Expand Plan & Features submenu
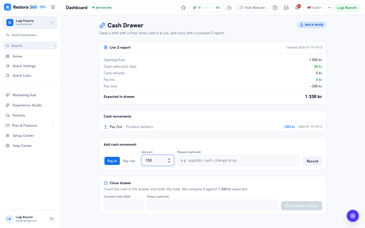Image resolution: width=365 pixels, height=228 pixels. 30,125
